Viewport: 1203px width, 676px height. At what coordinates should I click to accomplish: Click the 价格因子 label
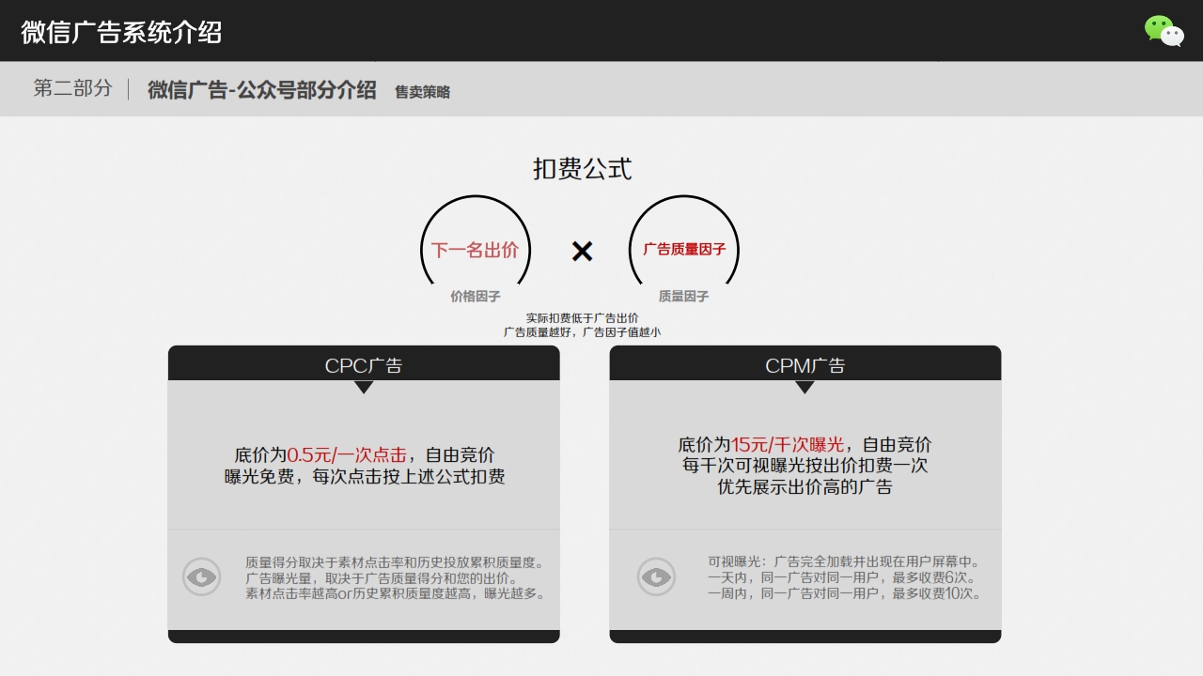[475, 297]
